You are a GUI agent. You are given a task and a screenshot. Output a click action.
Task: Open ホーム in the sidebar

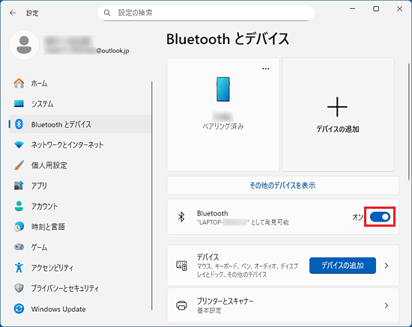point(79,83)
